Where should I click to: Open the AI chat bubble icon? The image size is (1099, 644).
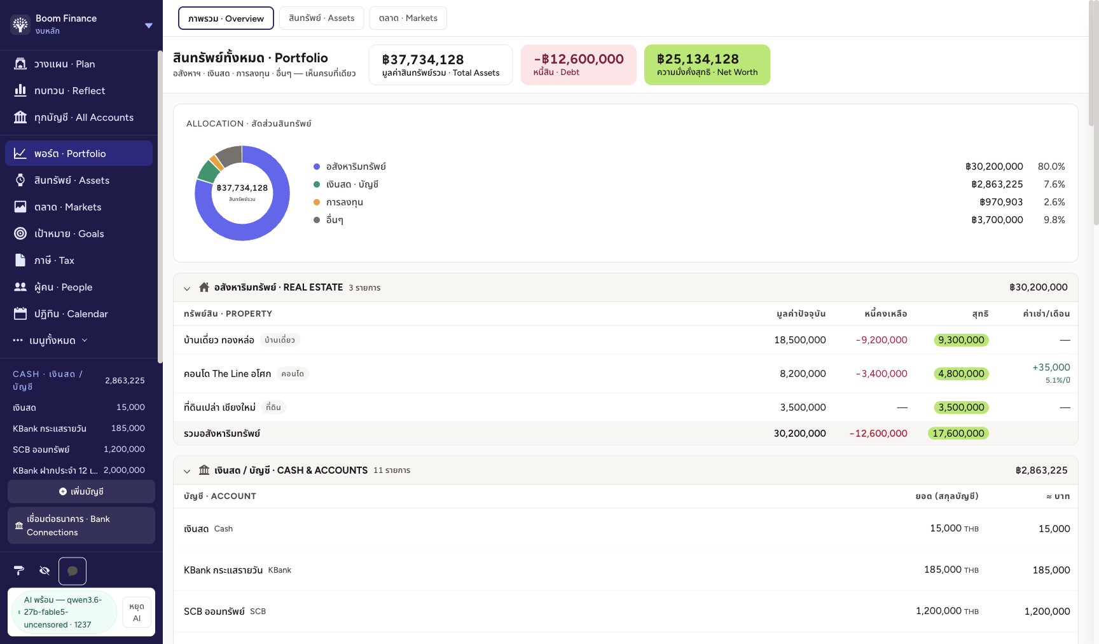point(73,571)
